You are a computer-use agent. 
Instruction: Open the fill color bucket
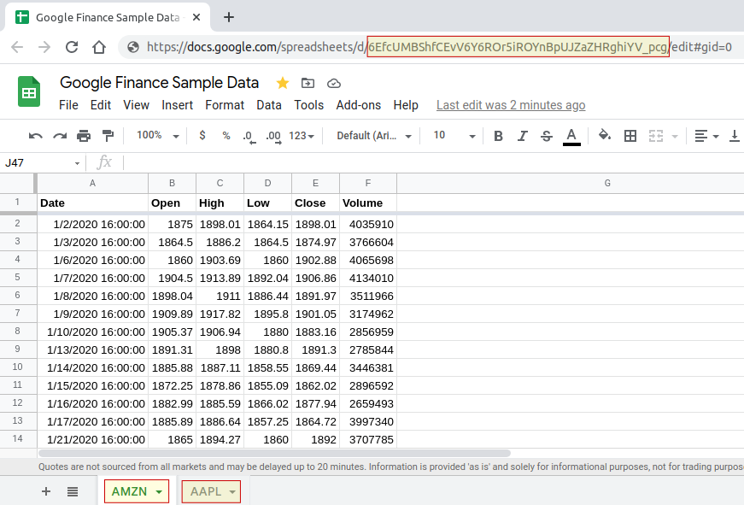[x=605, y=135]
